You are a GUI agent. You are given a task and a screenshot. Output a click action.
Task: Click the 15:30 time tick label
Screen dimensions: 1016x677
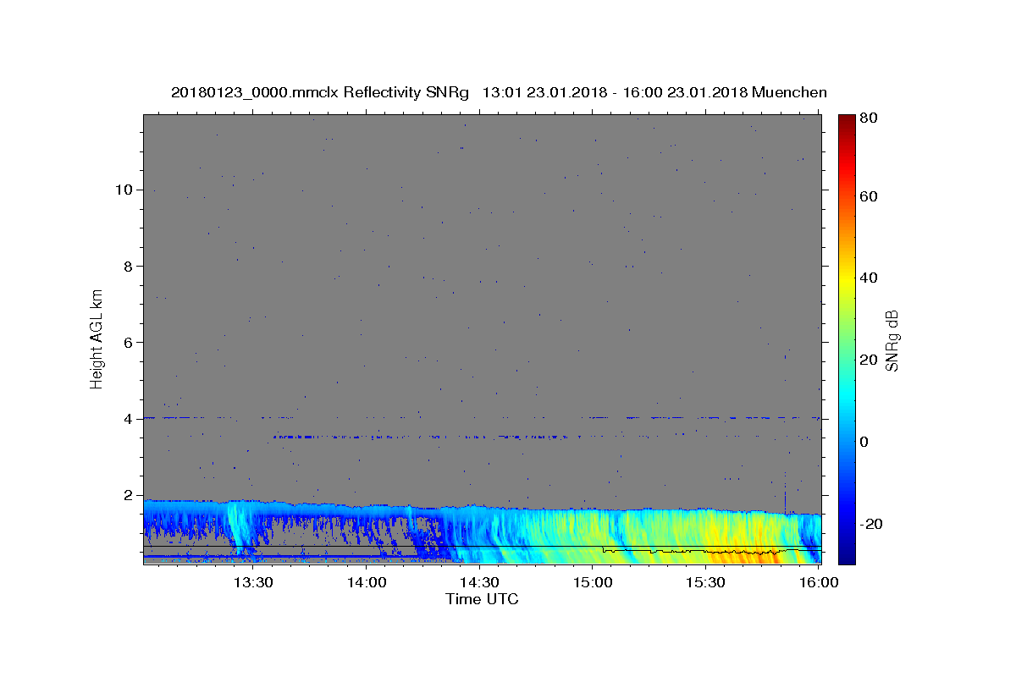(x=705, y=582)
